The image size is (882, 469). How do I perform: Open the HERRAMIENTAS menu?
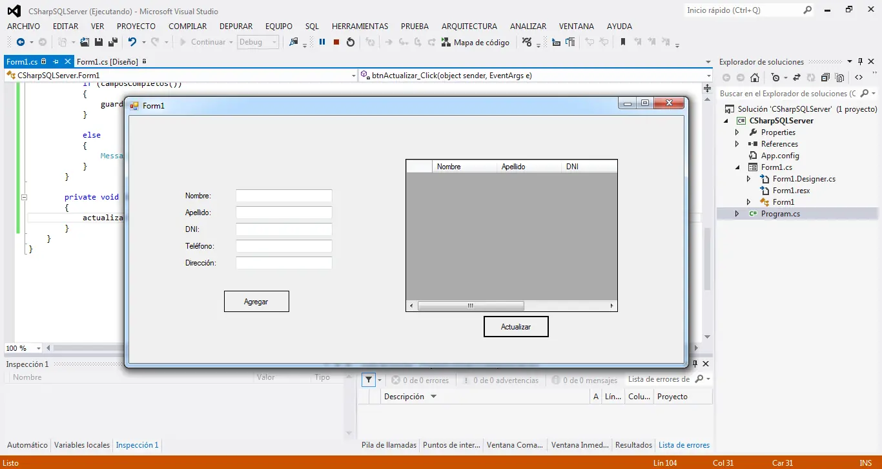(x=360, y=26)
